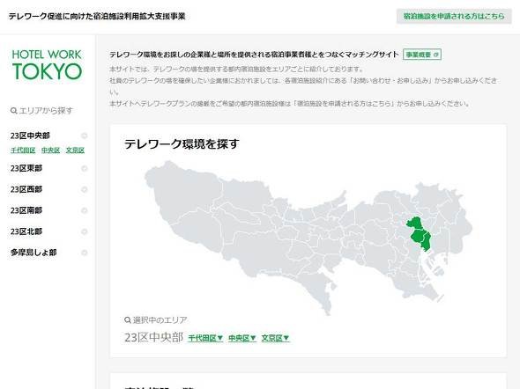
Task: Click the magnifier icon beside 選択中のエリア
Action: (x=128, y=320)
